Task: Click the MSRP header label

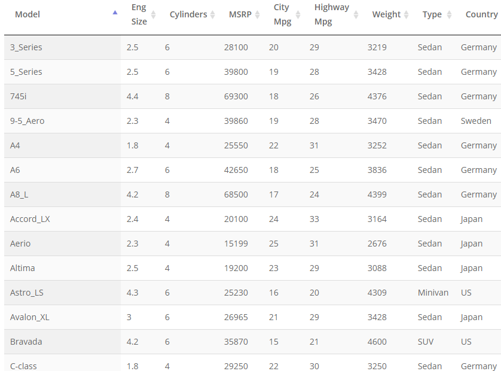Action: (x=240, y=14)
